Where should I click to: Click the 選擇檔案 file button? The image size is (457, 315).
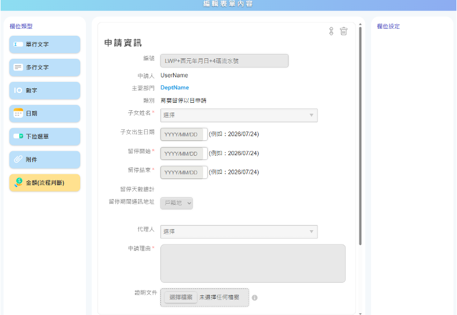tap(181, 297)
